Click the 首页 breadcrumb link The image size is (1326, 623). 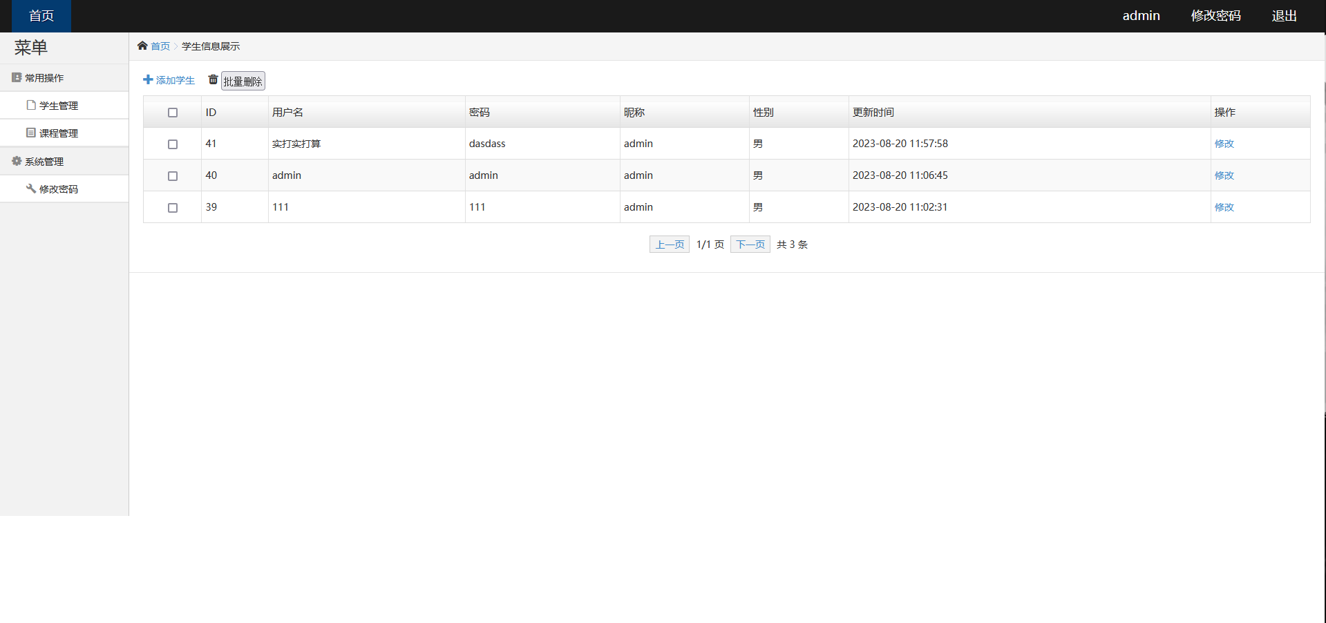point(160,46)
